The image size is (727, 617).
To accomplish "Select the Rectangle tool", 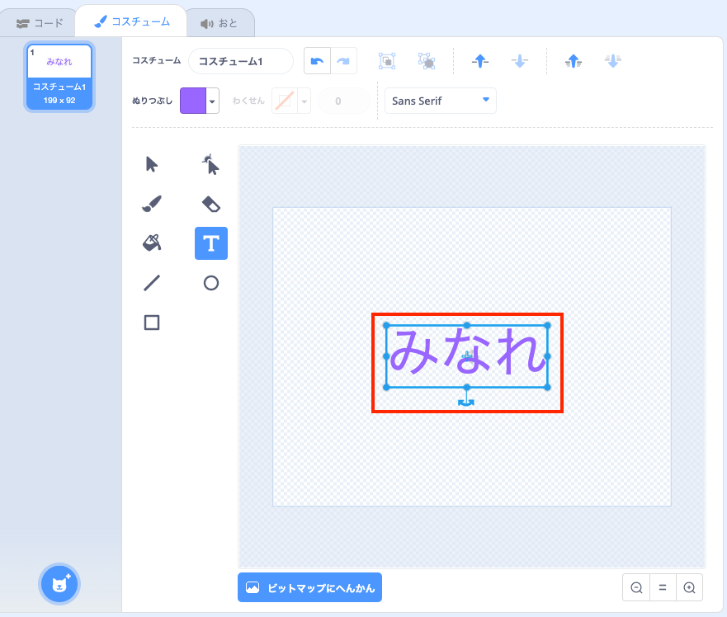I will click(x=152, y=323).
